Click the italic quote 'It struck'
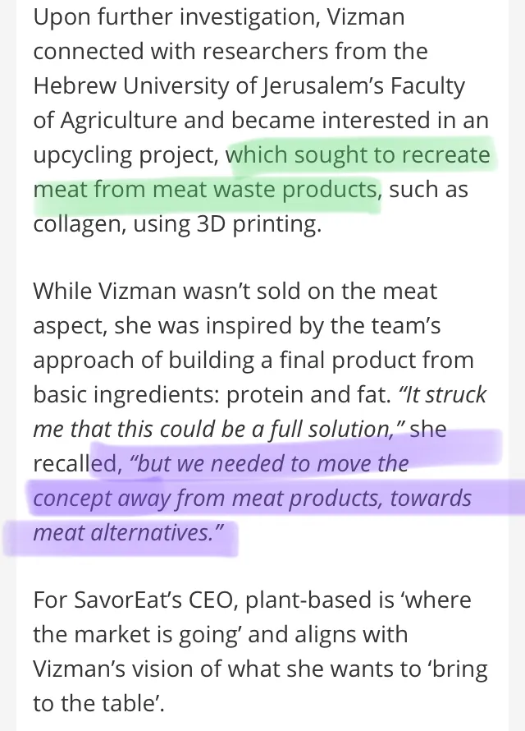Screen dimensions: 525x731 pos(443,394)
